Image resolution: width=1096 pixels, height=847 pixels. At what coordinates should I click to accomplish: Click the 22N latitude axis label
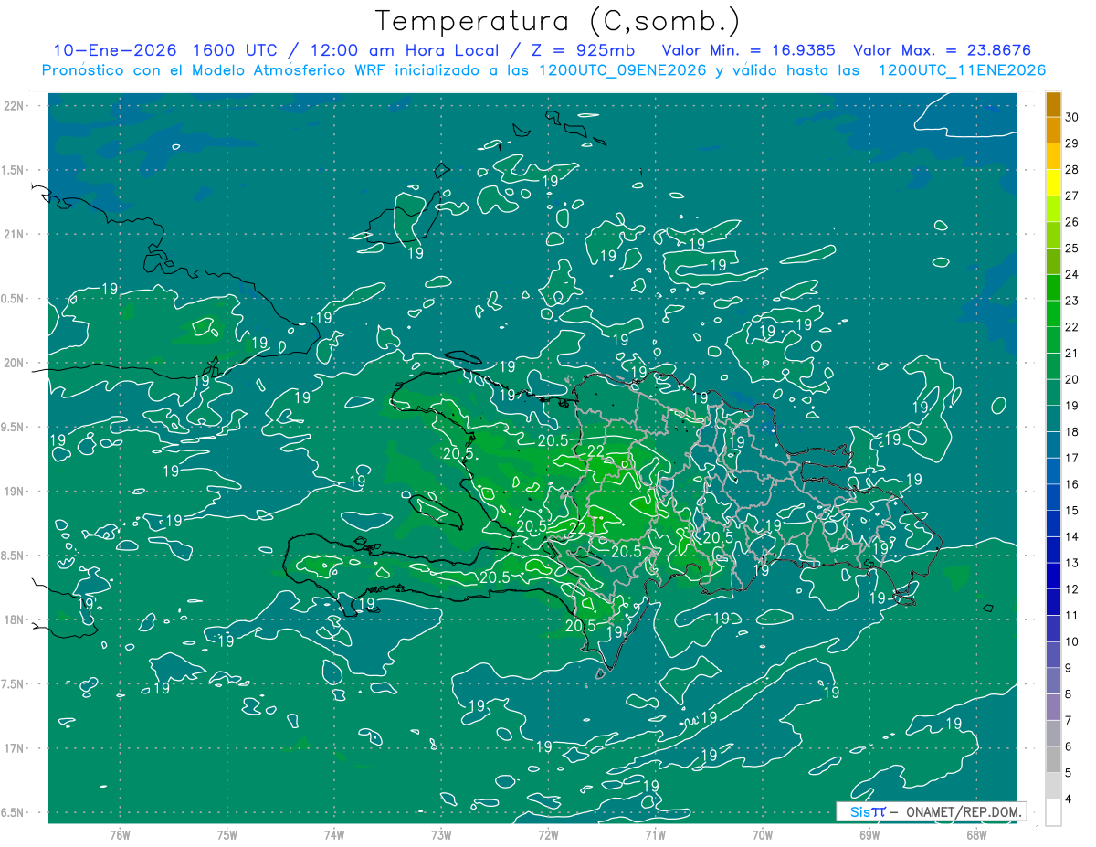coord(16,106)
